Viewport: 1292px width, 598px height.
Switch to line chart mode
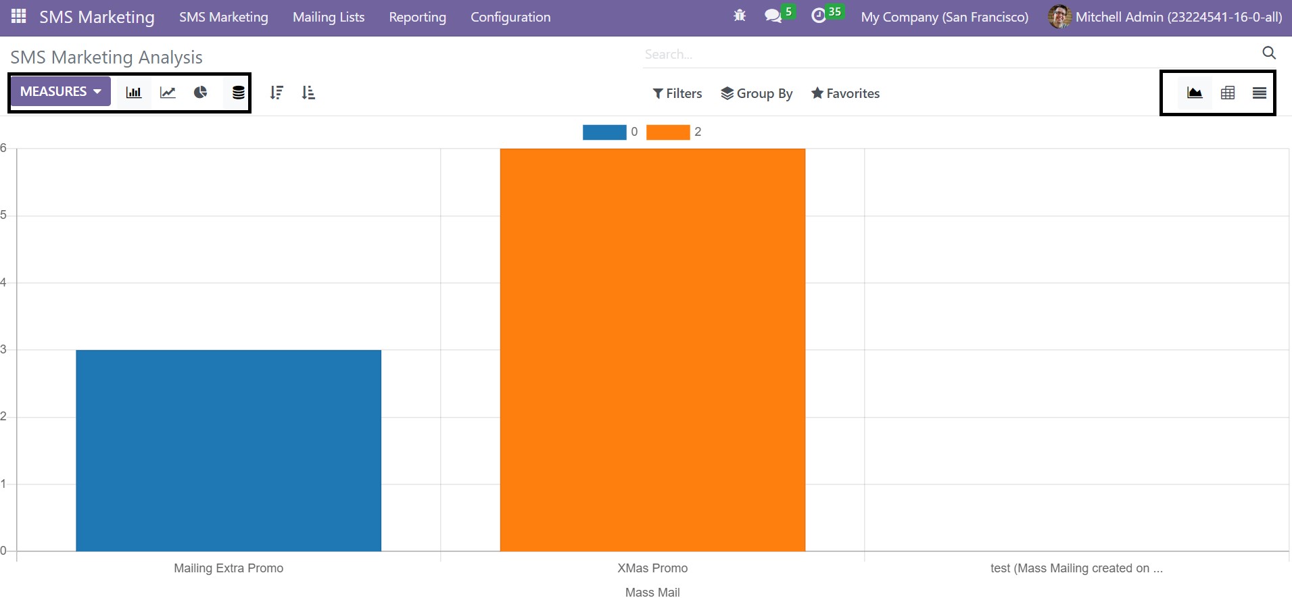tap(168, 93)
